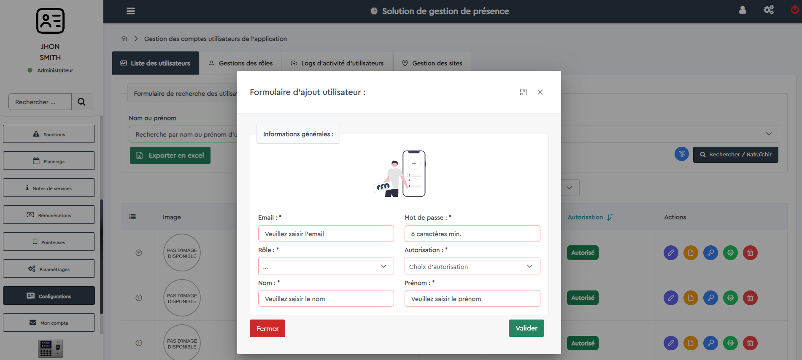Click the home breadcrumb icon

click(124, 39)
